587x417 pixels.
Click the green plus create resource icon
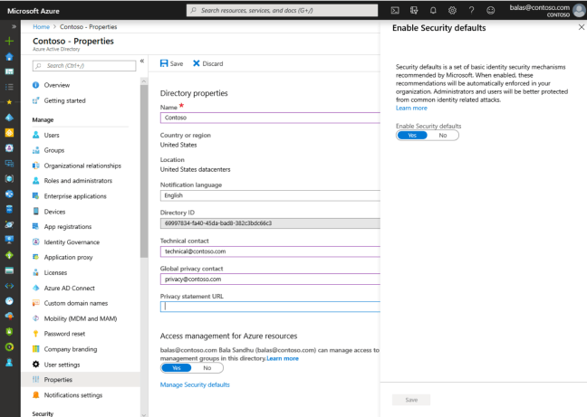(x=9, y=42)
